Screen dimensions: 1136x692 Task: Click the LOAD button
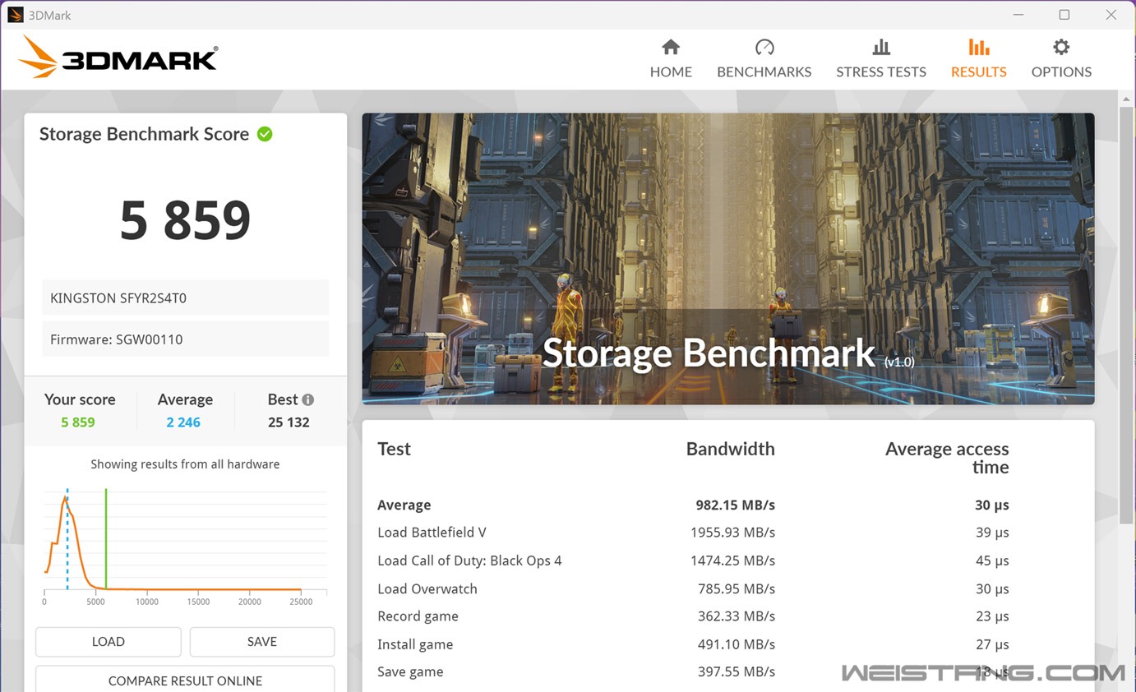click(x=108, y=642)
